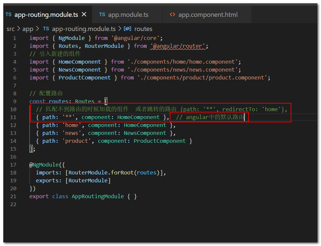Click 'ProductComponent' on line 14
The image size is (321, 246).
160,141
